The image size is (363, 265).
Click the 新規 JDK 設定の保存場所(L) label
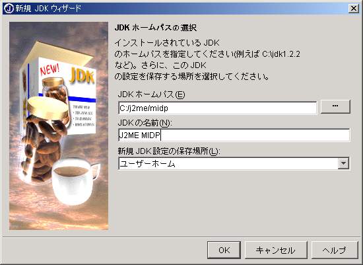point(169,151)
